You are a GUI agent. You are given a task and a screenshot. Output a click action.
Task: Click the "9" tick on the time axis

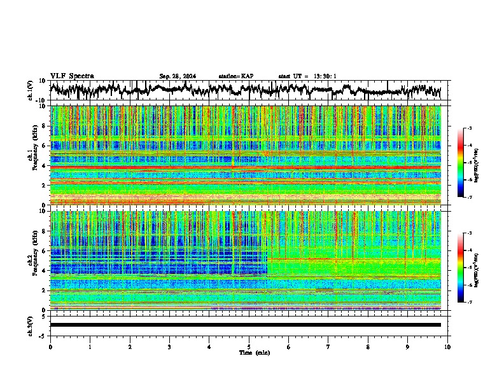pos(407,347)
